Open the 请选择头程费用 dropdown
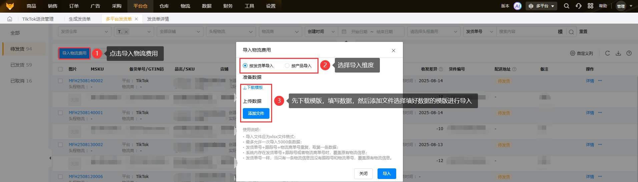 (x=434, y=32)
